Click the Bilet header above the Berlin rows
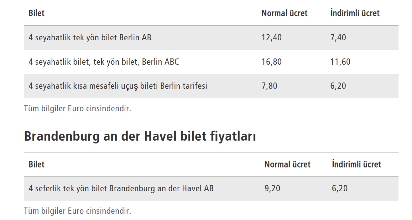 tap(37, 13)
